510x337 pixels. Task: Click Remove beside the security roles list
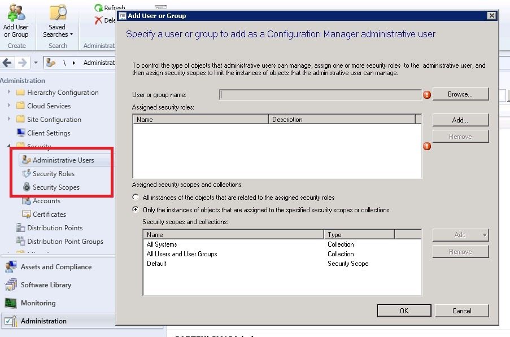(x=460, y=137)
